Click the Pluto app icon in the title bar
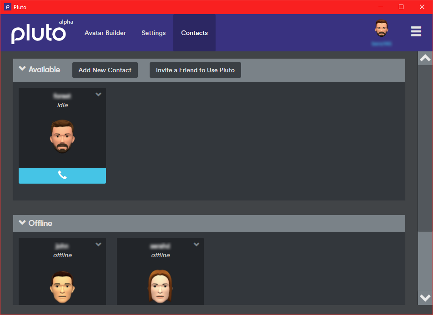The width and height of the screenshot is (433, 315). click(x=7, y=7)
